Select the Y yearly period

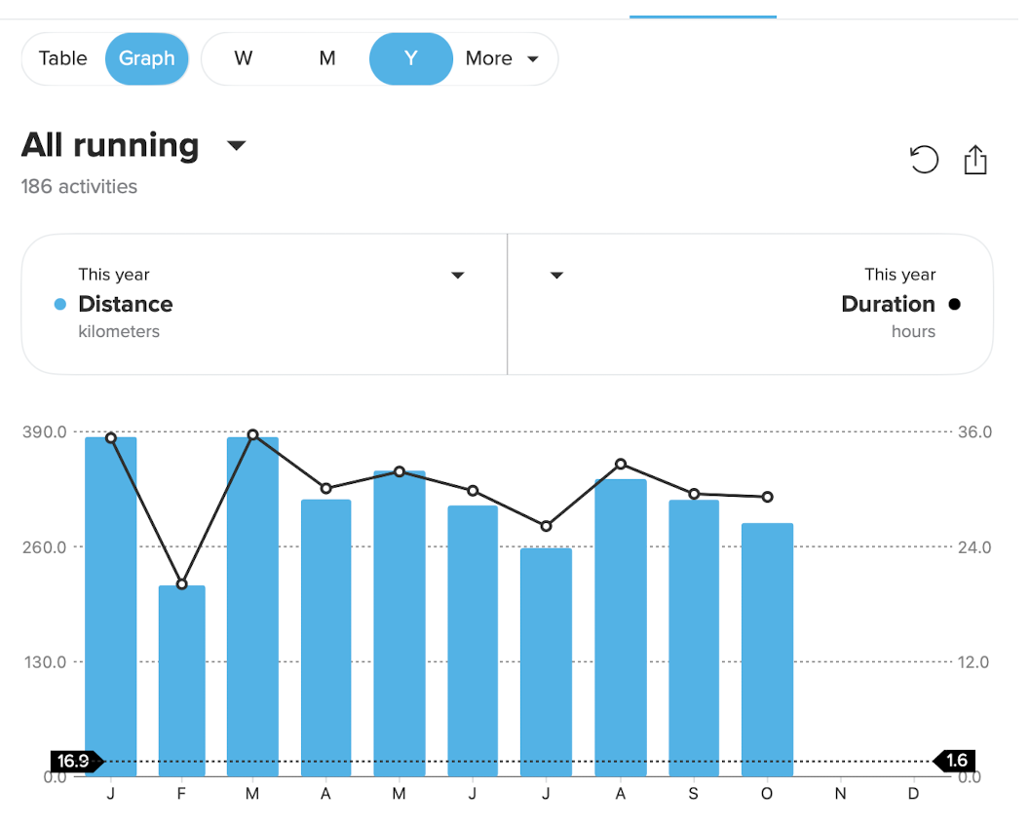tap(410, 58)
